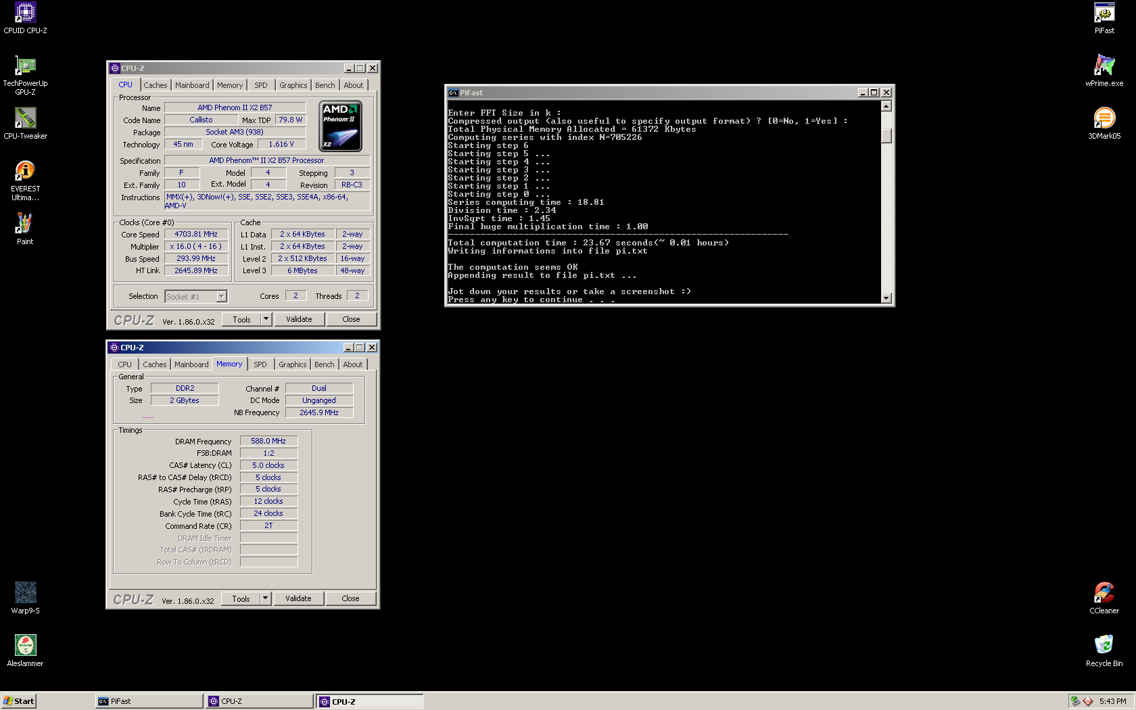The width and height of the screenshot is (1136, 710).
Task: Open About tab in lower CPU-Z window
Action: click(x=353, y=364)
